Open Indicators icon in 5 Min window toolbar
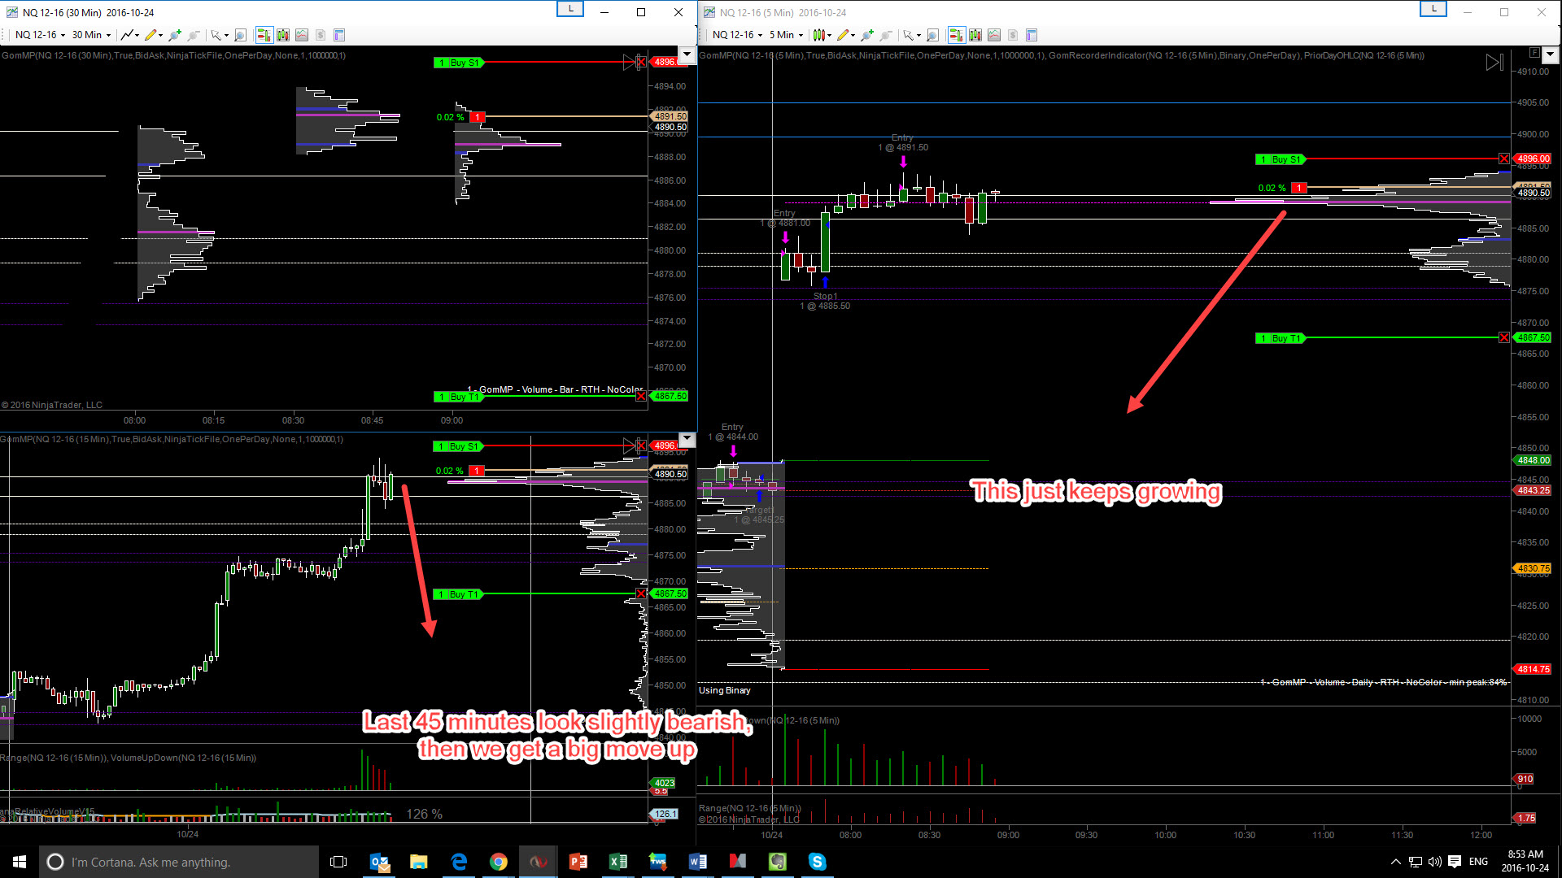1562x878 pixels. coord(994,35)
